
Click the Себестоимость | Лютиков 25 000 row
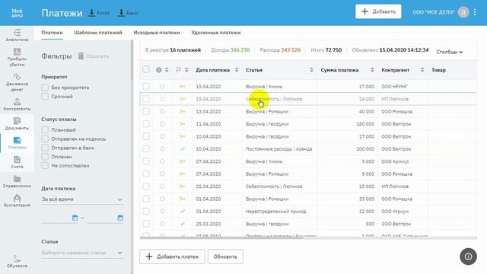pos(308,186)
